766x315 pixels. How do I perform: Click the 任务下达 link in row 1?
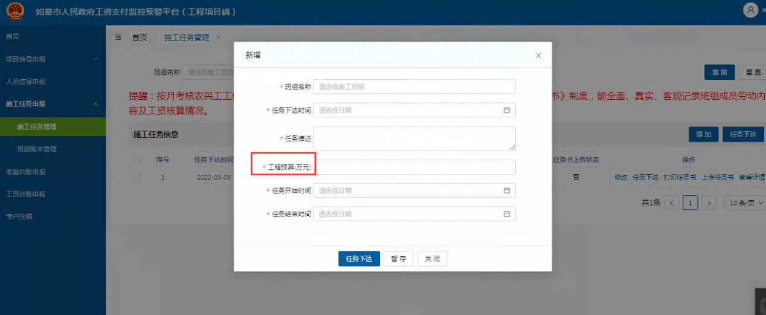[646, 177]
